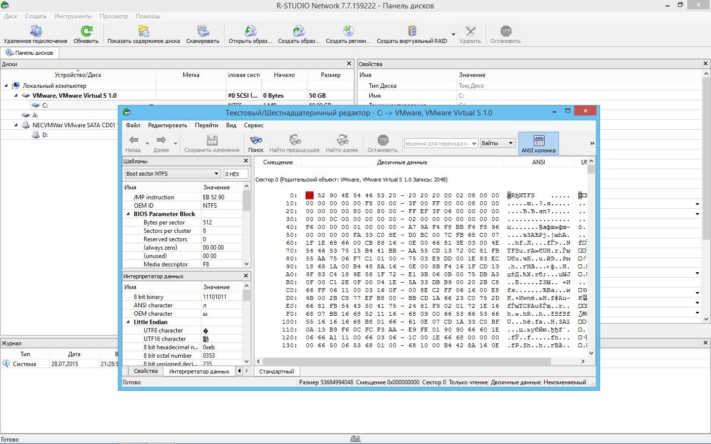This screenshot has height=444, width=711.
Task: Open the Создать menu in the main window
Action: click(x=36, y=16)
